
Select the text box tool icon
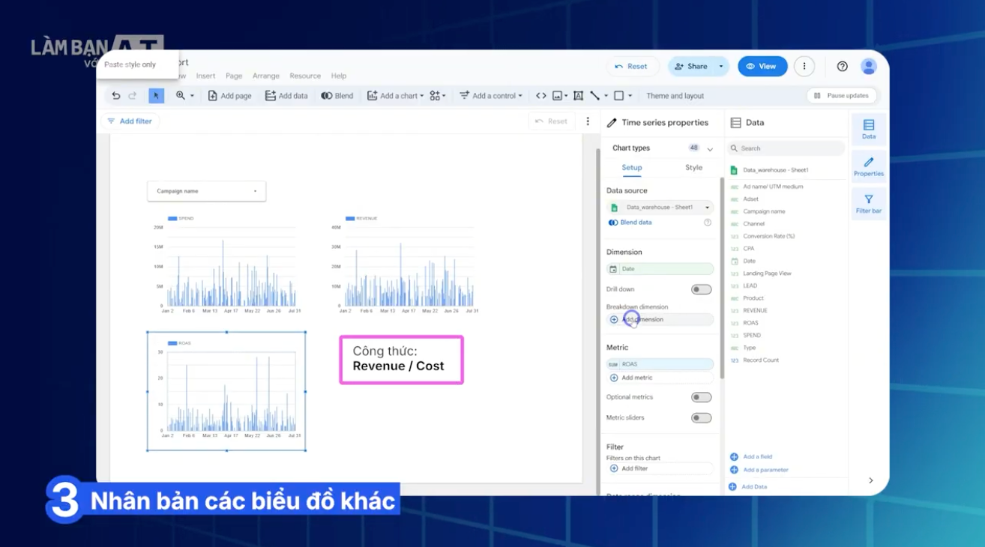pyautogui.click(x=578, y=96)
